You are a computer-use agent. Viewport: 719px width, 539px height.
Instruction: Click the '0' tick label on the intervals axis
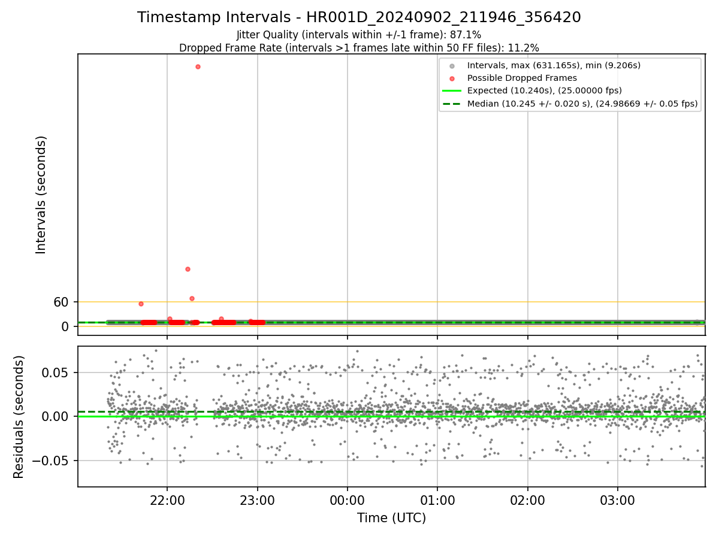pos(65,326)
